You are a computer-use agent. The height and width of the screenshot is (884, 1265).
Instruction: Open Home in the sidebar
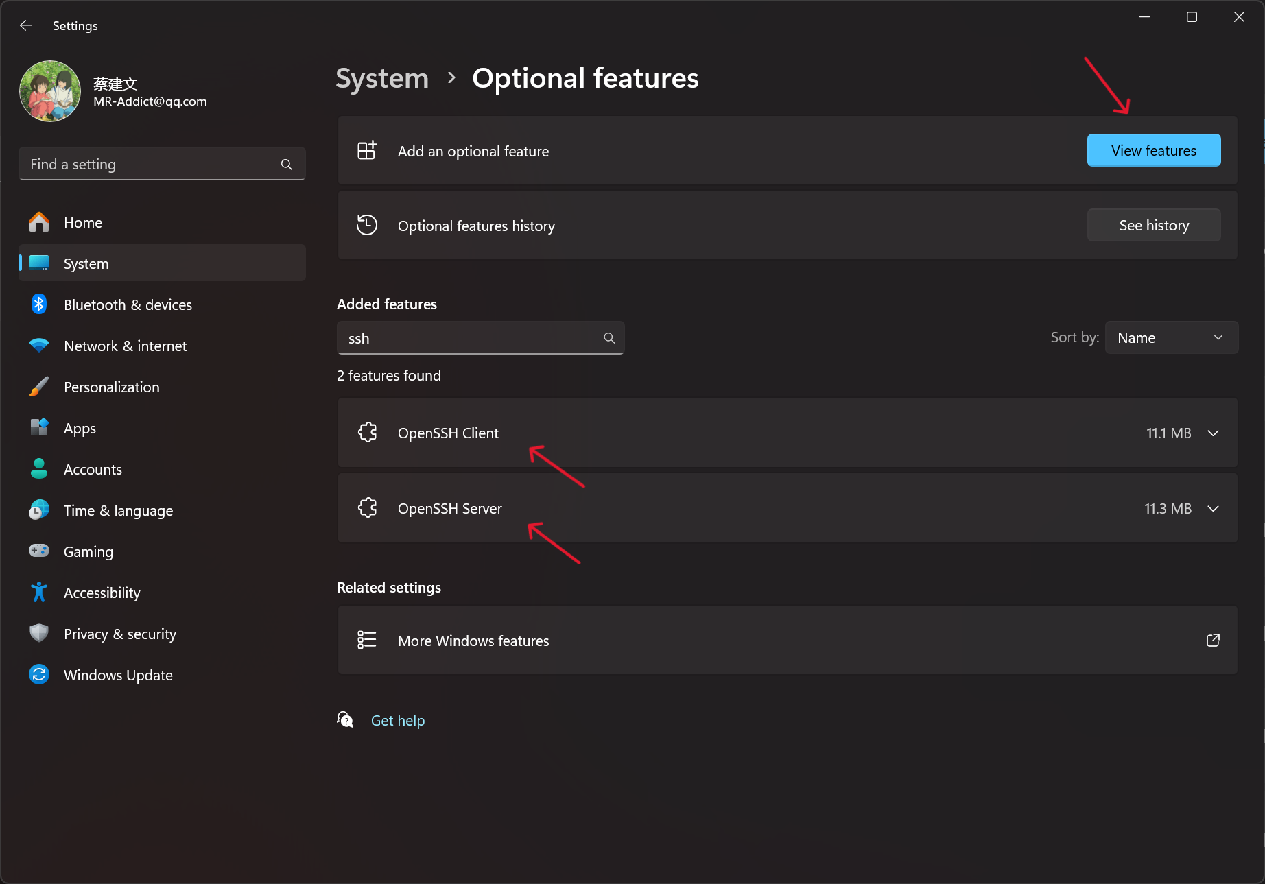pos(162,222)
